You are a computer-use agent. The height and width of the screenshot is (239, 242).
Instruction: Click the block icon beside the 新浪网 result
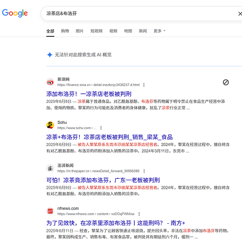point(226,82)
